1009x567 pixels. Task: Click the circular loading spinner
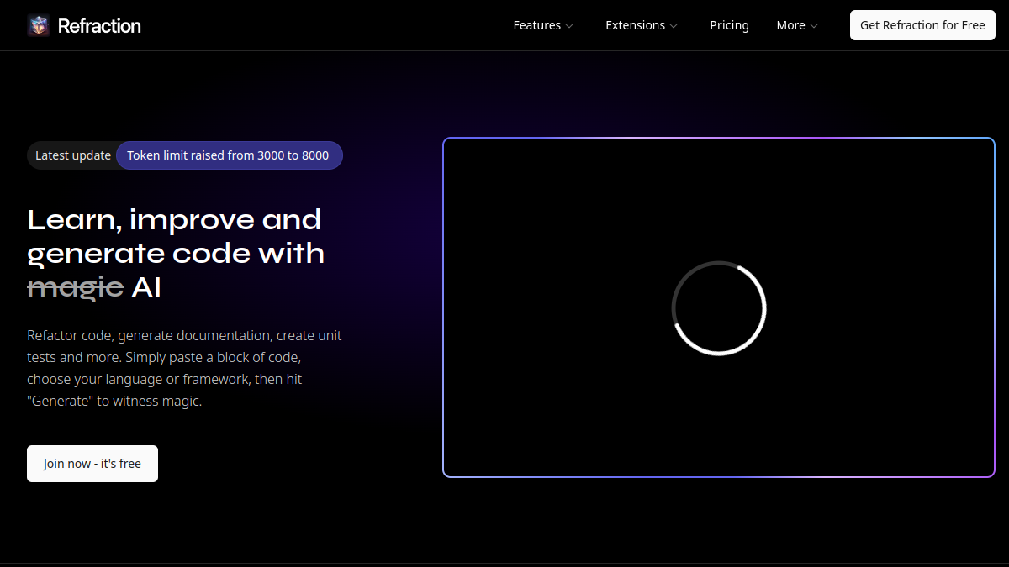pyautogui.click(x=719, y=307)
